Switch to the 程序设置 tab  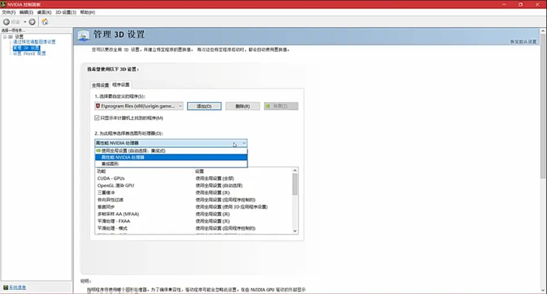[x=121, y=84]
